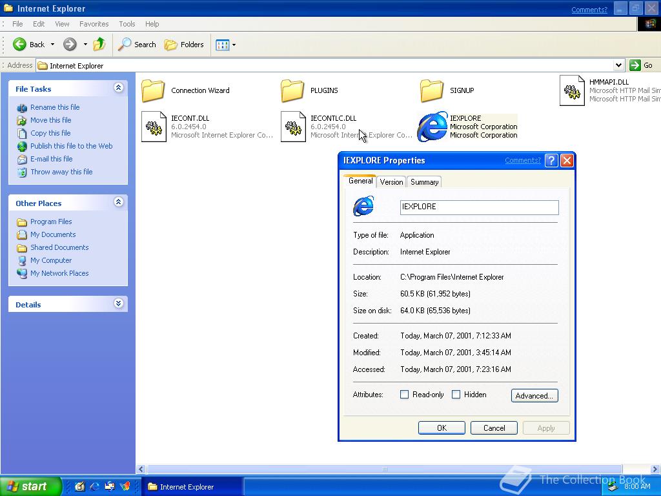Click the Program Files folder icon
The height and width of the screenshot is (496, 661).
(x=22, y=222)
